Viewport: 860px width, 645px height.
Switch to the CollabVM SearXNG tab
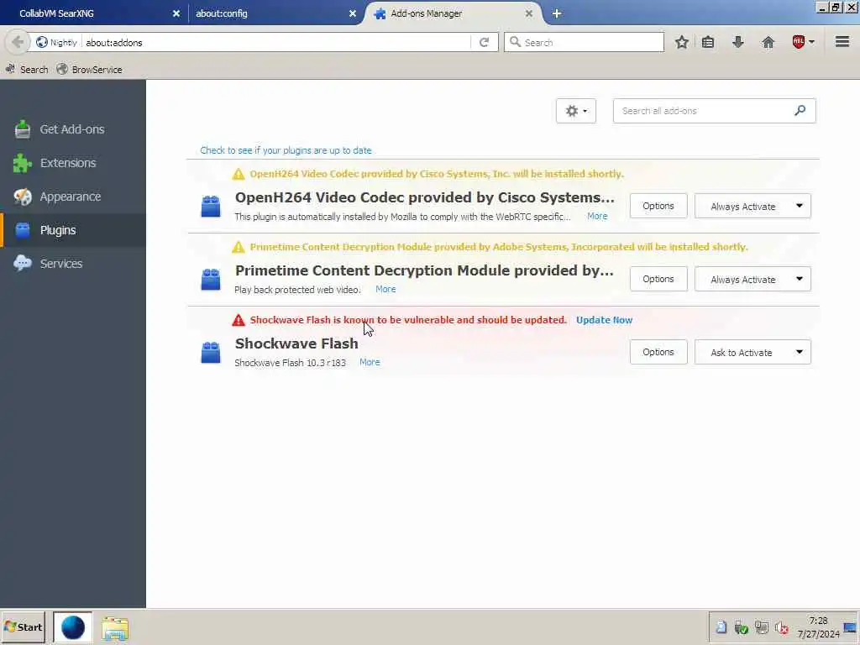[93, 13]
